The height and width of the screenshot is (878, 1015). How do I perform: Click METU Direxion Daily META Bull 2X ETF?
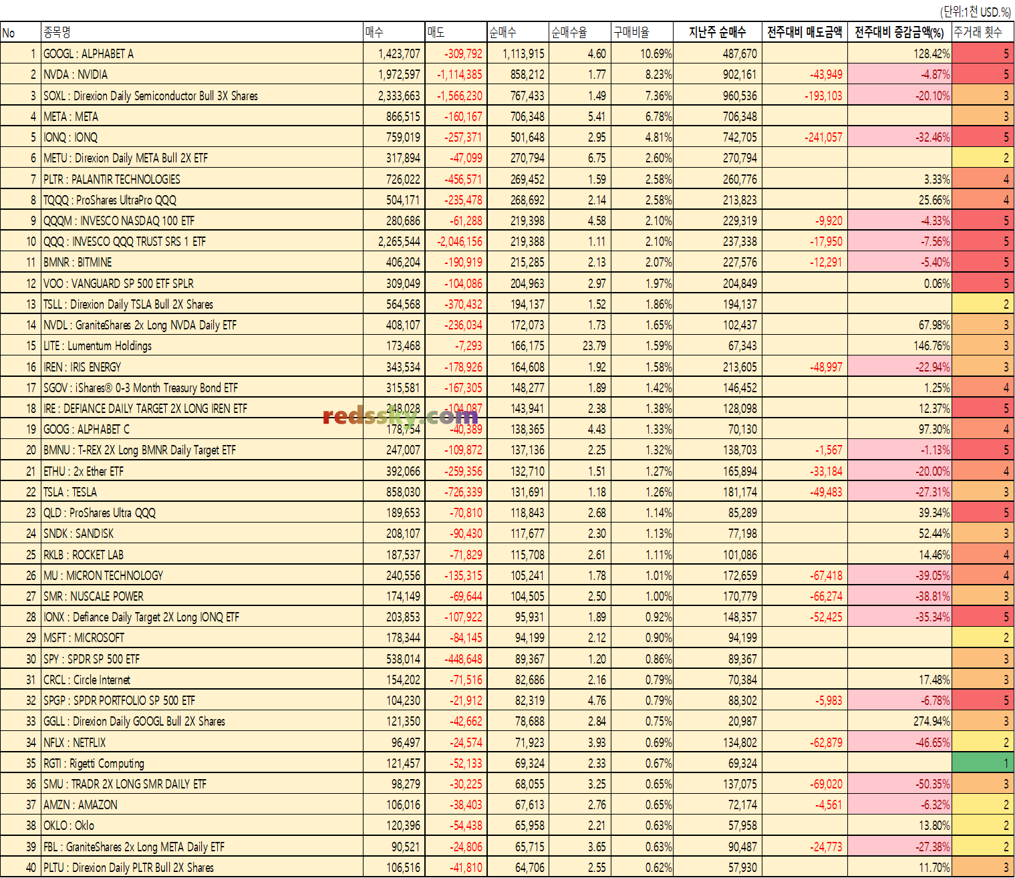pyautogui.click(x=202, y=158)
